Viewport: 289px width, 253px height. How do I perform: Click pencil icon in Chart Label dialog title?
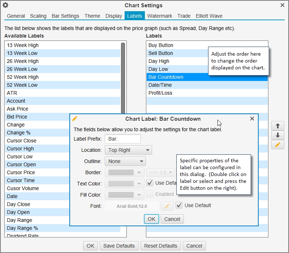coord(75,119)
